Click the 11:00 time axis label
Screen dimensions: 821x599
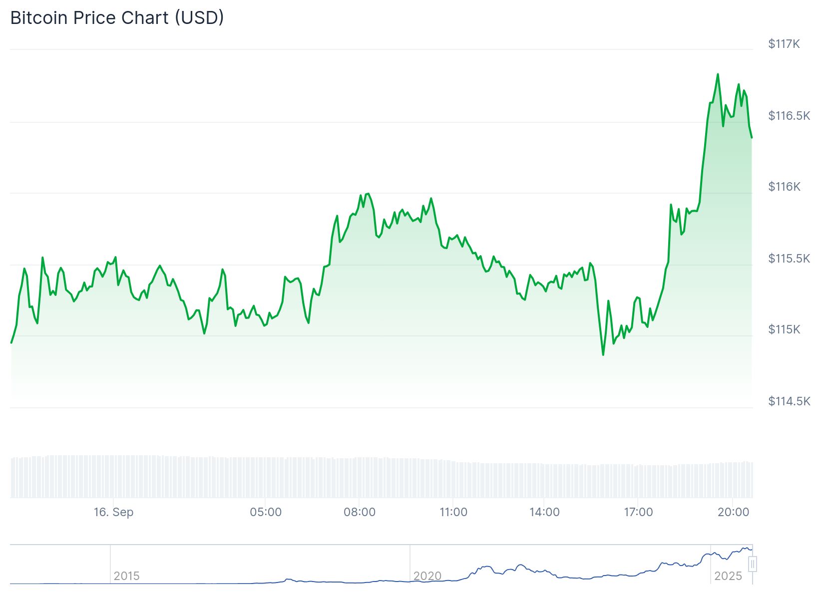(453, 512)
